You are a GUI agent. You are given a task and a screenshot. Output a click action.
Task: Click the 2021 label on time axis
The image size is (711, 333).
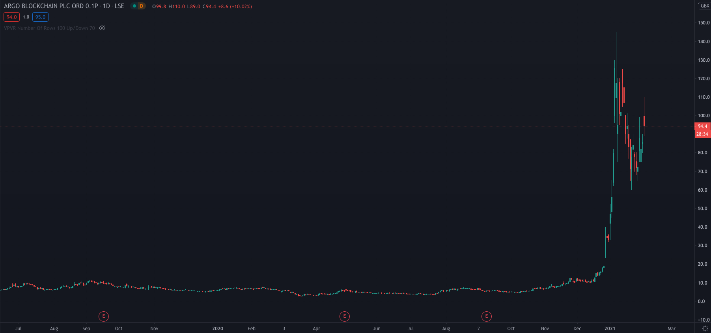610,328
